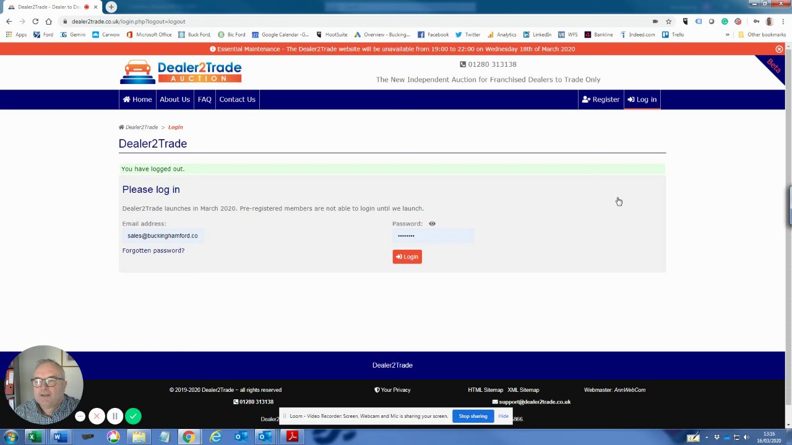
Task: Open Internet Explorer from the taskbar
Action: pyautogui.click(x=215, y=437)
